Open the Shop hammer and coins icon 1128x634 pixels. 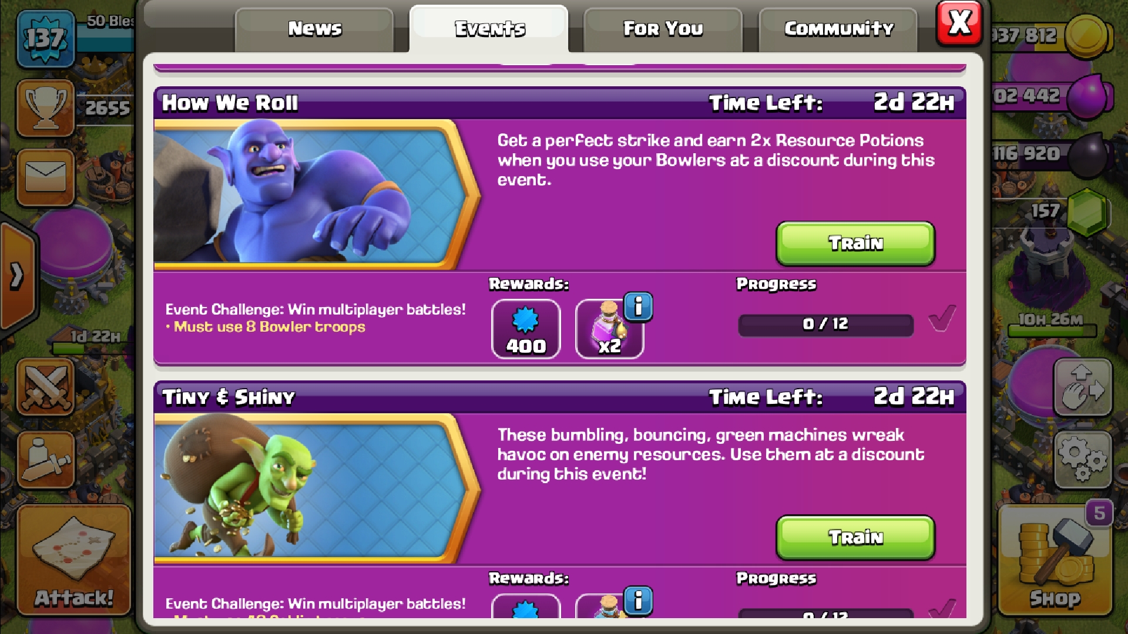tap(1055, 559)
